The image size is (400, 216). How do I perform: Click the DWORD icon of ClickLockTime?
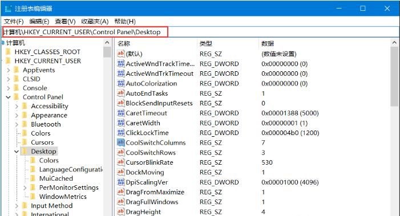point(120,133)
